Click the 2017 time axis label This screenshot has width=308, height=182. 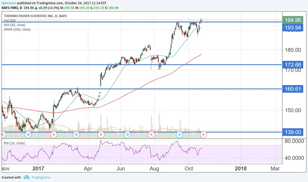click(x=38, y=169)
